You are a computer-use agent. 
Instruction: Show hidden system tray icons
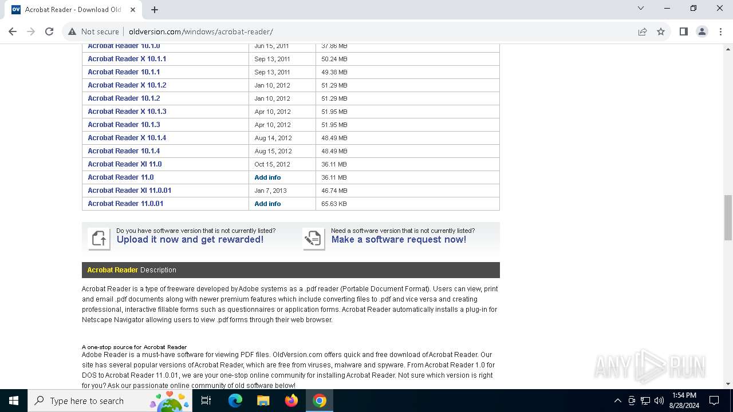[617, 401]
